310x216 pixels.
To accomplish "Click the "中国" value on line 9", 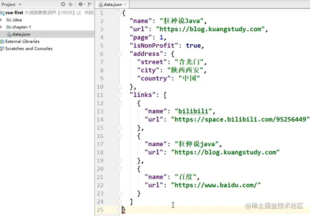I will point(189,78).
